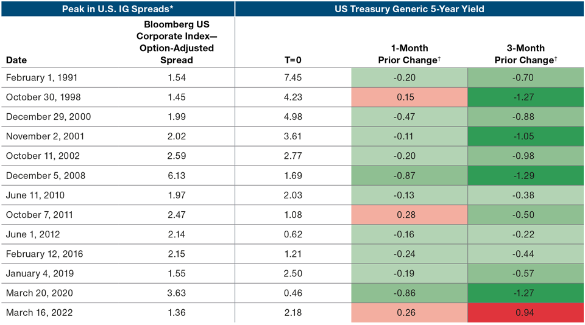Image resolution: width=585 pixels, height=325 pixels.
Task: Click the "March 16, 2022" date cell
Action: [x=39, y=313]
